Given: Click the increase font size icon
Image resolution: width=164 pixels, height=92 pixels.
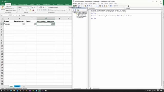Looking at the screenshot, I should click(33, 7).
